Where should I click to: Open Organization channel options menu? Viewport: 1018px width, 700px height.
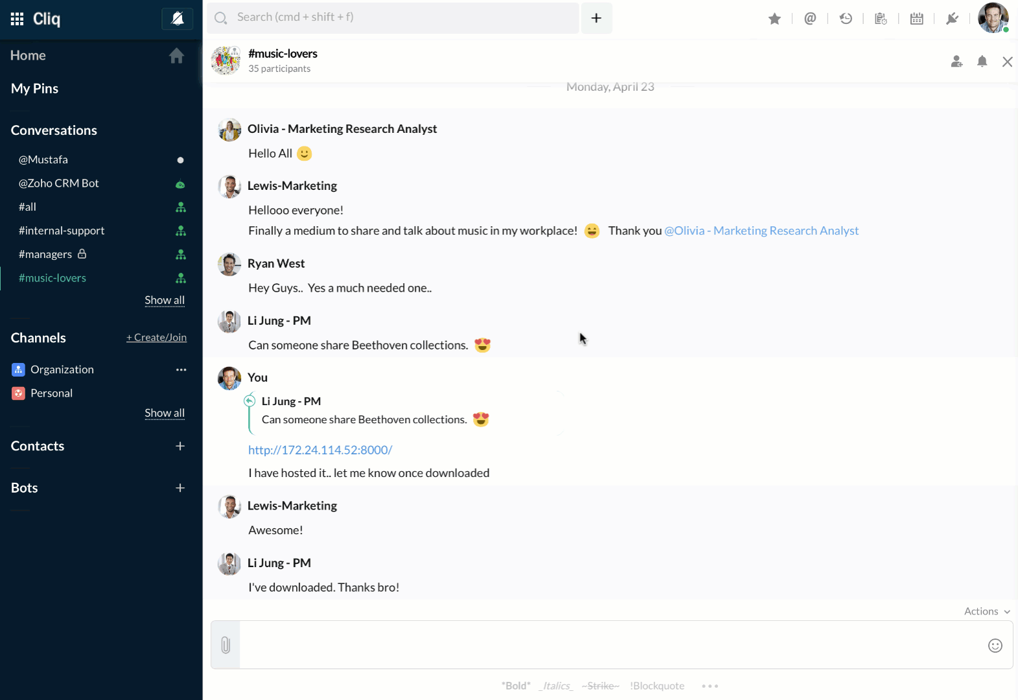pyautogui.click(x=181, y=369)
